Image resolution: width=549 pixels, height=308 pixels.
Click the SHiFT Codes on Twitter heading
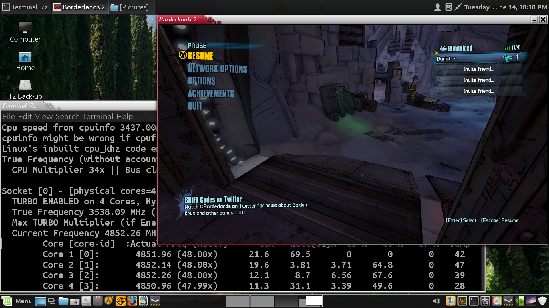[x=213, y=200]
